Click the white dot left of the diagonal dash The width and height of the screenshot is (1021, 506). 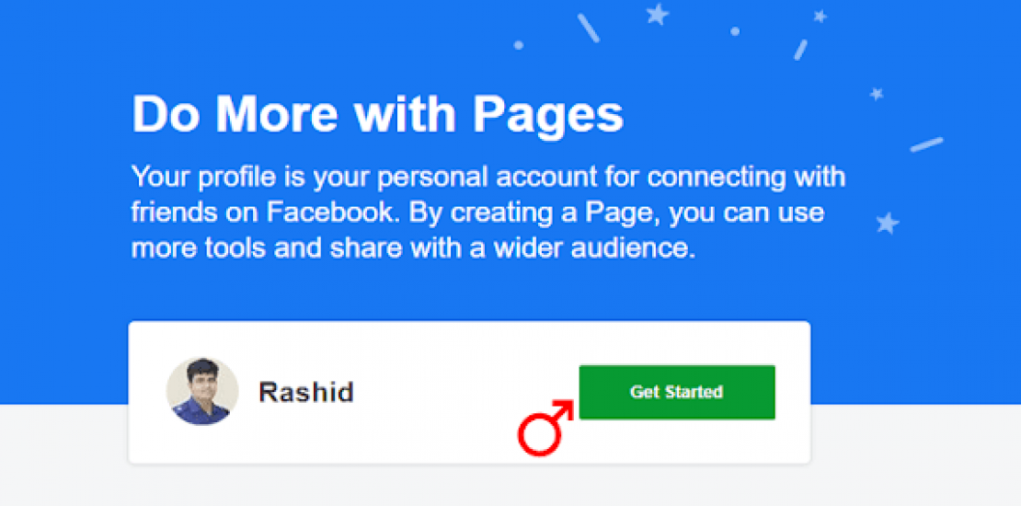tap(519, 44)
